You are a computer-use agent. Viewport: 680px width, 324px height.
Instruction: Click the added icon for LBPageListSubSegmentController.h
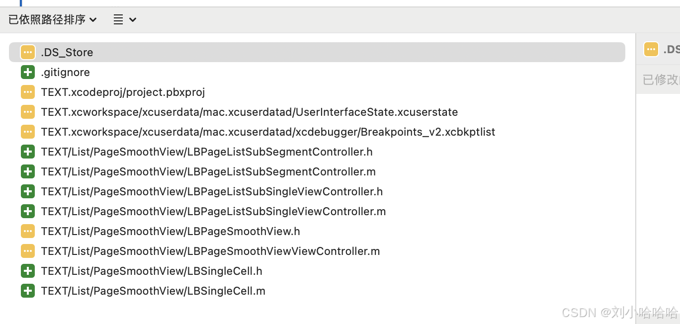(28, 152)
